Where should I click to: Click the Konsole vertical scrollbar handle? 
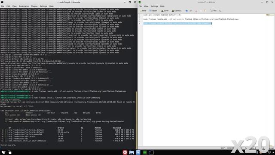click(x=137, y=120)
